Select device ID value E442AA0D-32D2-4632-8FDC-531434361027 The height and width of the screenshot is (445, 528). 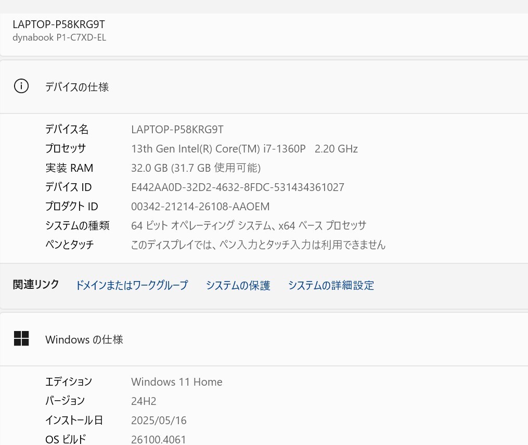[x=238, y=187]
